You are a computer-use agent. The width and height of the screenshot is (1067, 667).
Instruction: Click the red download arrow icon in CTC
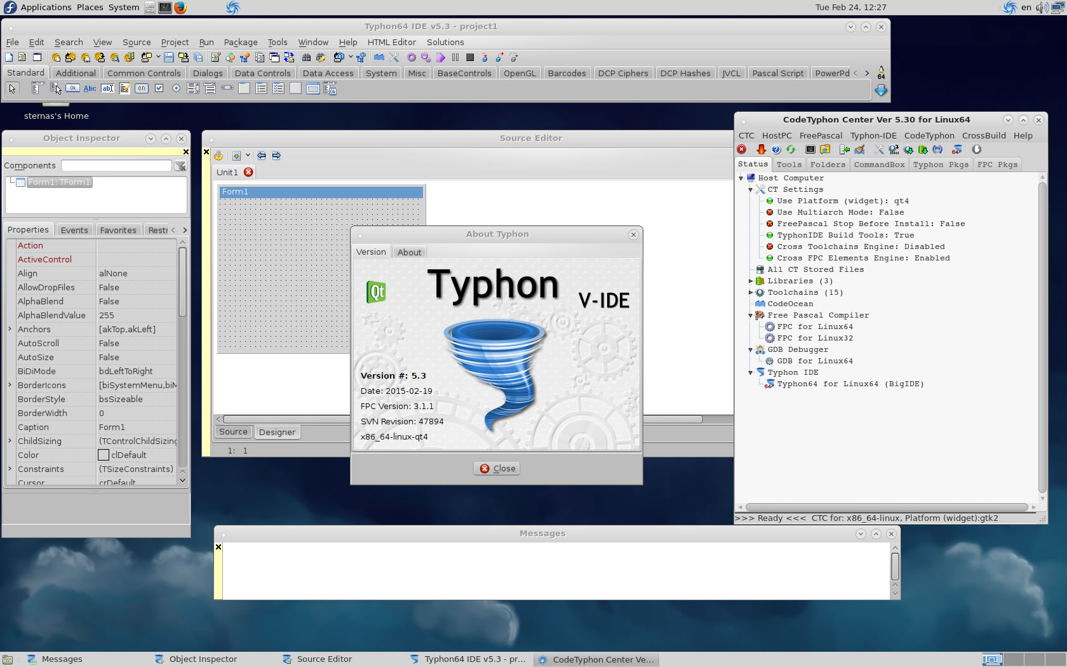point(761,149)
